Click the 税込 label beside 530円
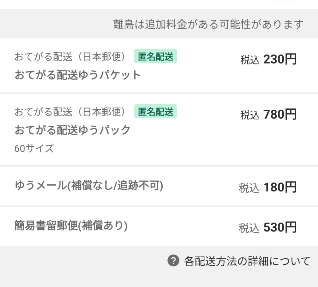Viewport: 318px width, 287px height. click(x=249, y=228)
